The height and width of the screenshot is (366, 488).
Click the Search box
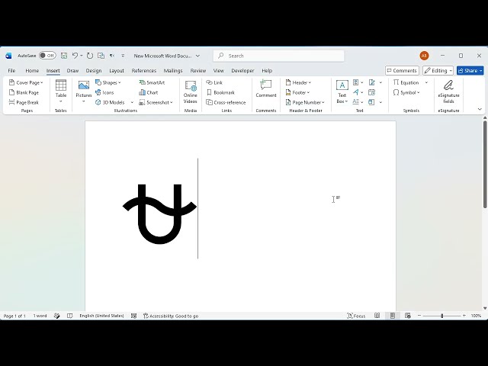[279, 56]
